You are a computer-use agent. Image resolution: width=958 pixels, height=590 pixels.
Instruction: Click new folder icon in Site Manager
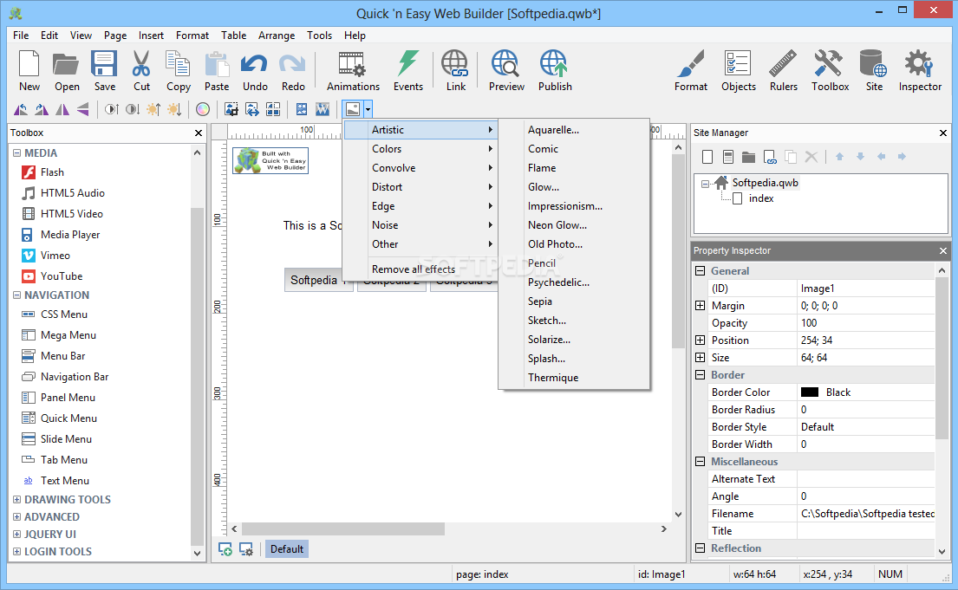[748, 157]
